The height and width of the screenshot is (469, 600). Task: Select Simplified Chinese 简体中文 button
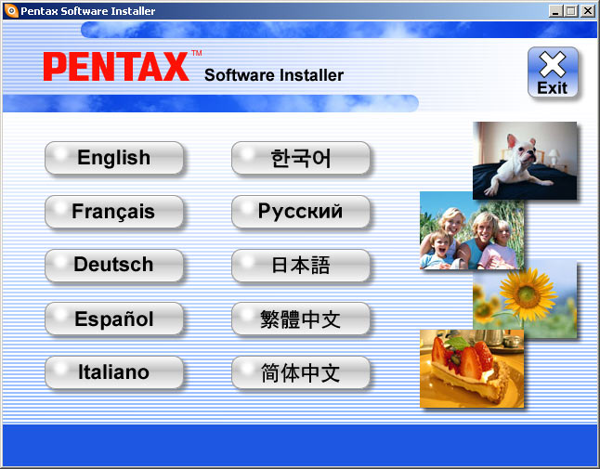[301, 372]
